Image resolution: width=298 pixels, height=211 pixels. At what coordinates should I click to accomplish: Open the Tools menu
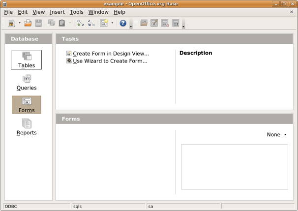[x=76, y=12]
